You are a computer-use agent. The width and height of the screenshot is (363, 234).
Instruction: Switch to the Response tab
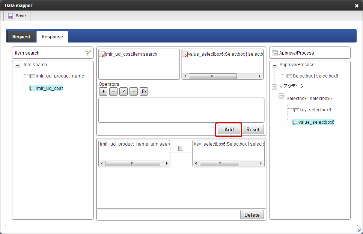52,37
